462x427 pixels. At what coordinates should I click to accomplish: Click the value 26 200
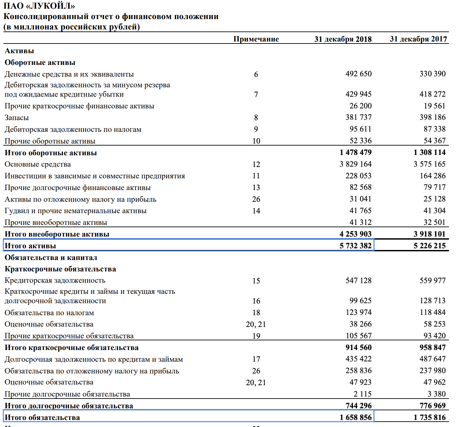361,106
